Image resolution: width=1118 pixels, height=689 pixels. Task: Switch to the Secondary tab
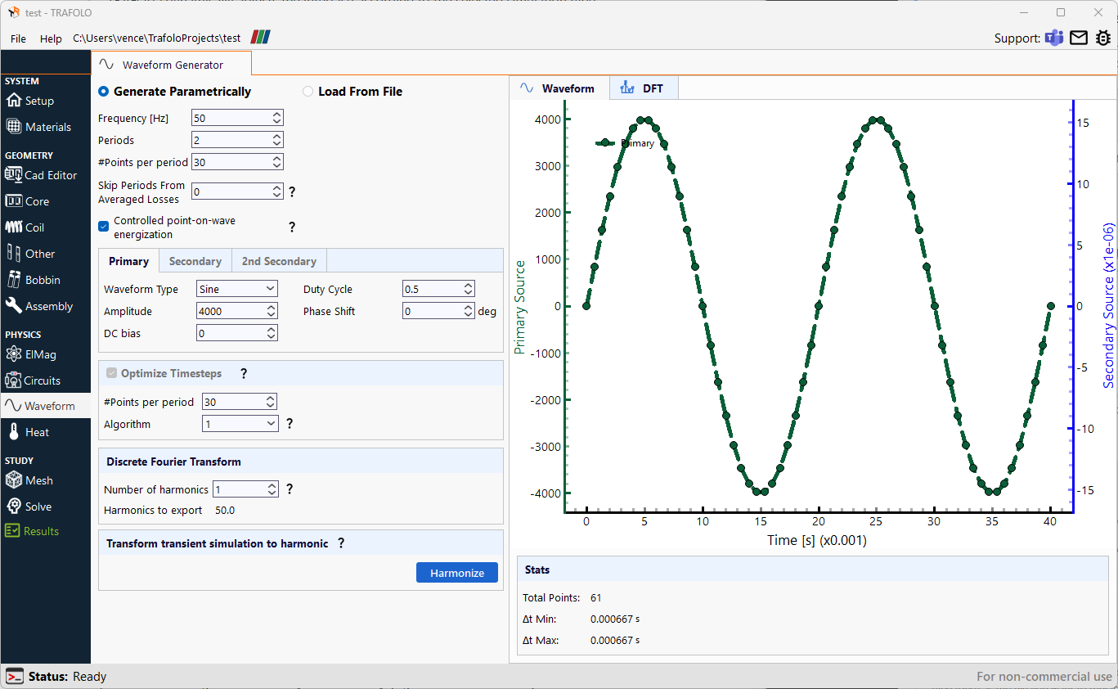(195, 261)
